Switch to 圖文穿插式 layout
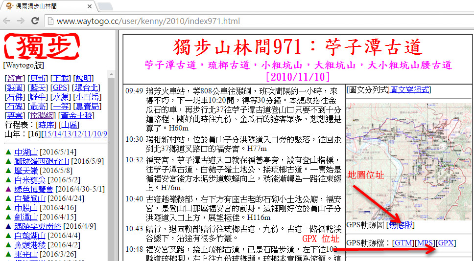Screen dimensions: 474x261 click(409, 89)
